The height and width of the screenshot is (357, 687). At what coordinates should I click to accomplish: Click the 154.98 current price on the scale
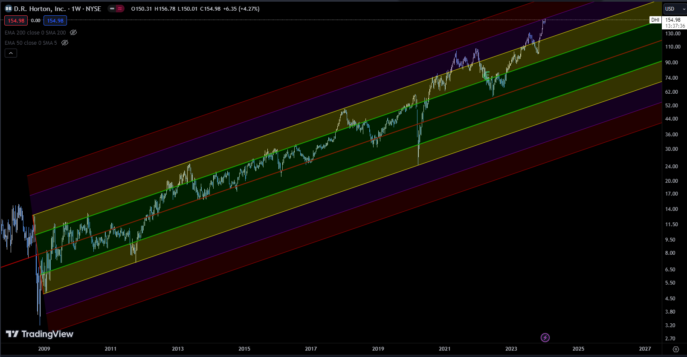coord(673,20)
